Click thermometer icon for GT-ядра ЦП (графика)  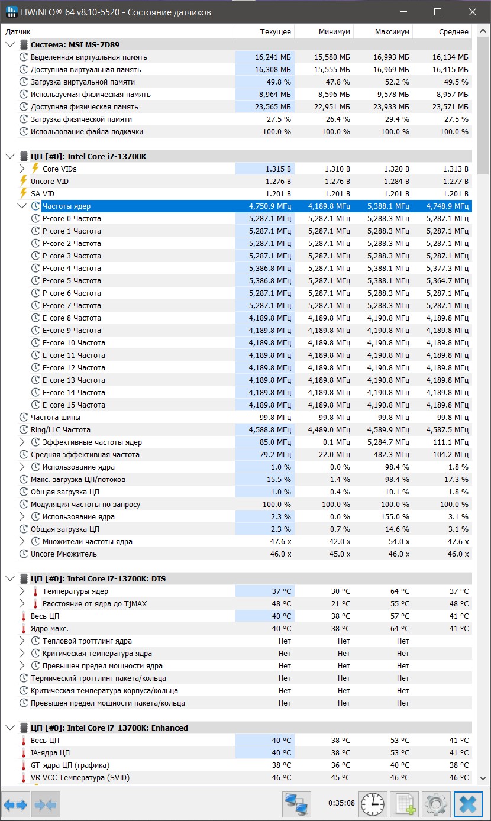(x=24, y=765)
